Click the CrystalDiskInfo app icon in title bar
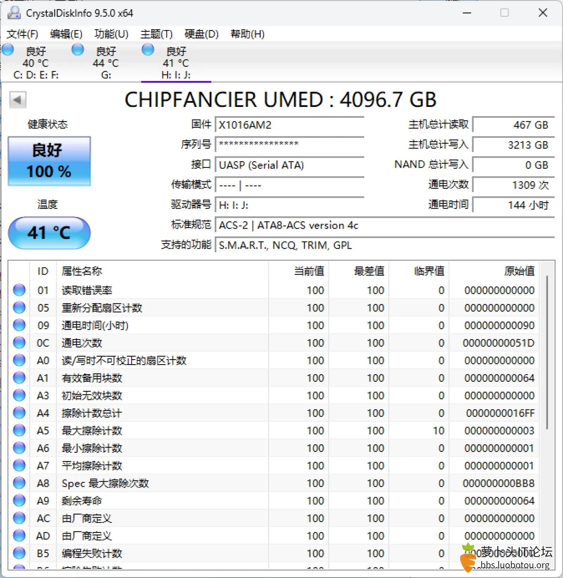 [14, 13]
